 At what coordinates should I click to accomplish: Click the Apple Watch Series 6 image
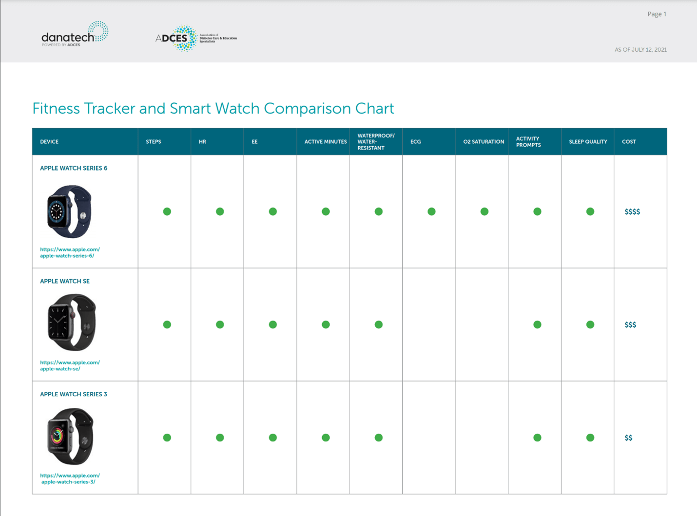click(x=69, y=211)
